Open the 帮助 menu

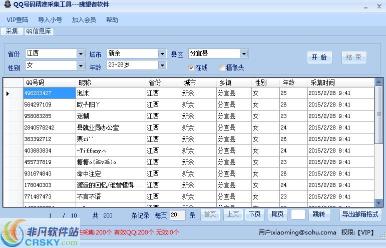[112, 19]
